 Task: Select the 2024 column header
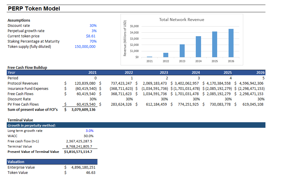tap(196, 73)
